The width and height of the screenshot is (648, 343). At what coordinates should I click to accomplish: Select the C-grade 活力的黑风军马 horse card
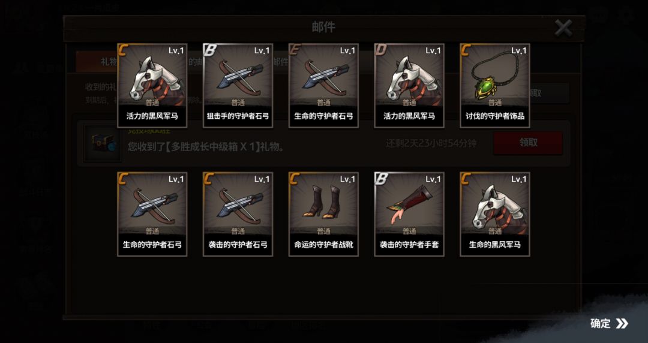(152, 86)
